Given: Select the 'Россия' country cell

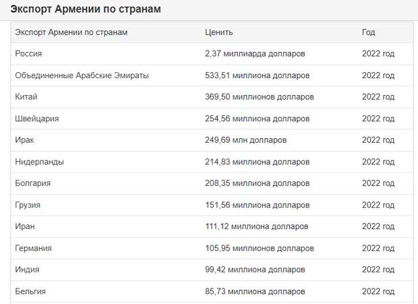Looking at the screenshot, I should coord(28,53).
